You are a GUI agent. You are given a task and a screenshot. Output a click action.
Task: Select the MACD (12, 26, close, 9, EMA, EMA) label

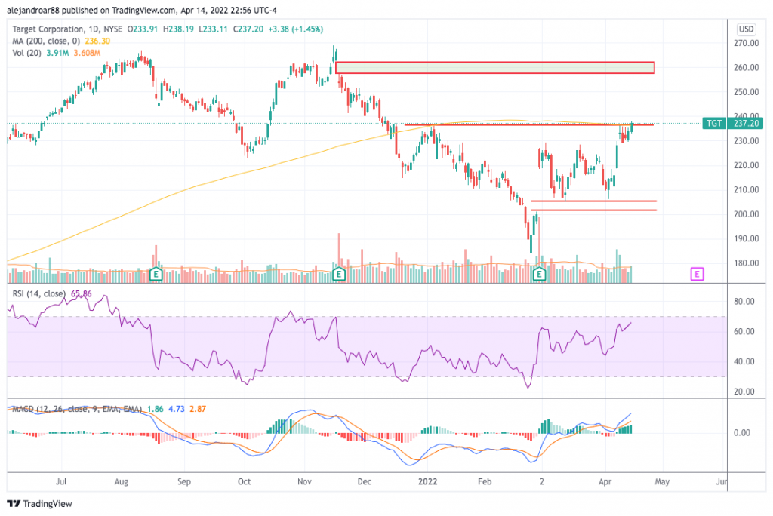[x=77, y=409]
